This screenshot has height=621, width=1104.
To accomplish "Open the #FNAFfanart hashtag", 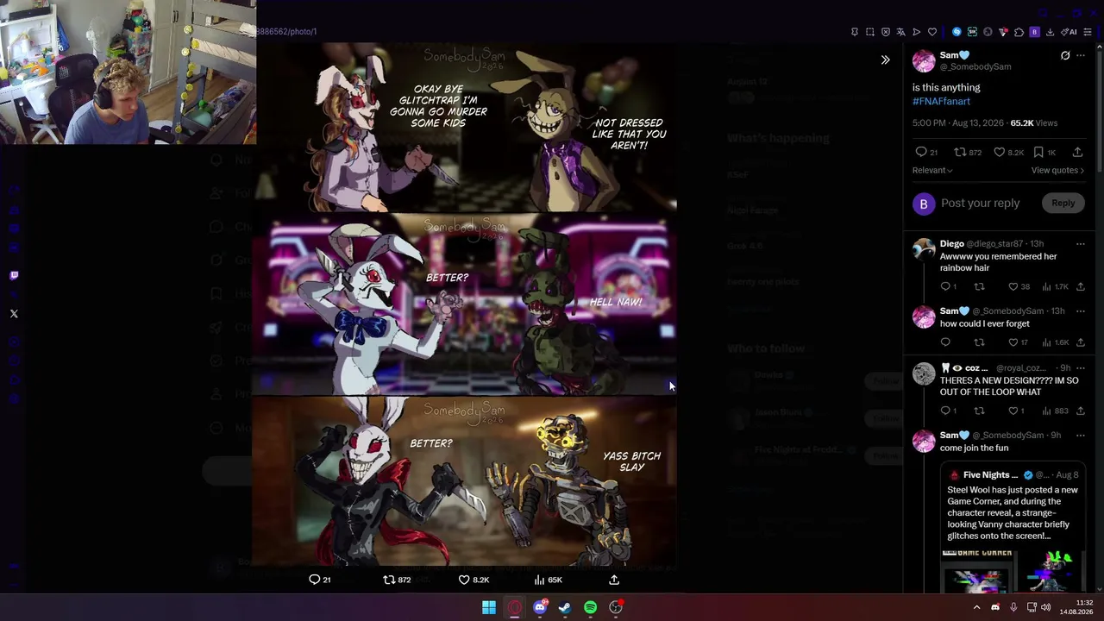I will pyautogui.click(x=941, y=101).
